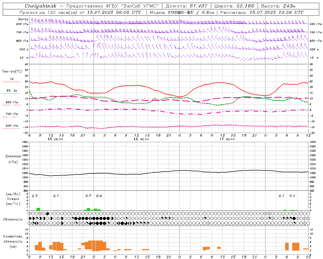Click the '17 июля' date label

click(227, 139)
